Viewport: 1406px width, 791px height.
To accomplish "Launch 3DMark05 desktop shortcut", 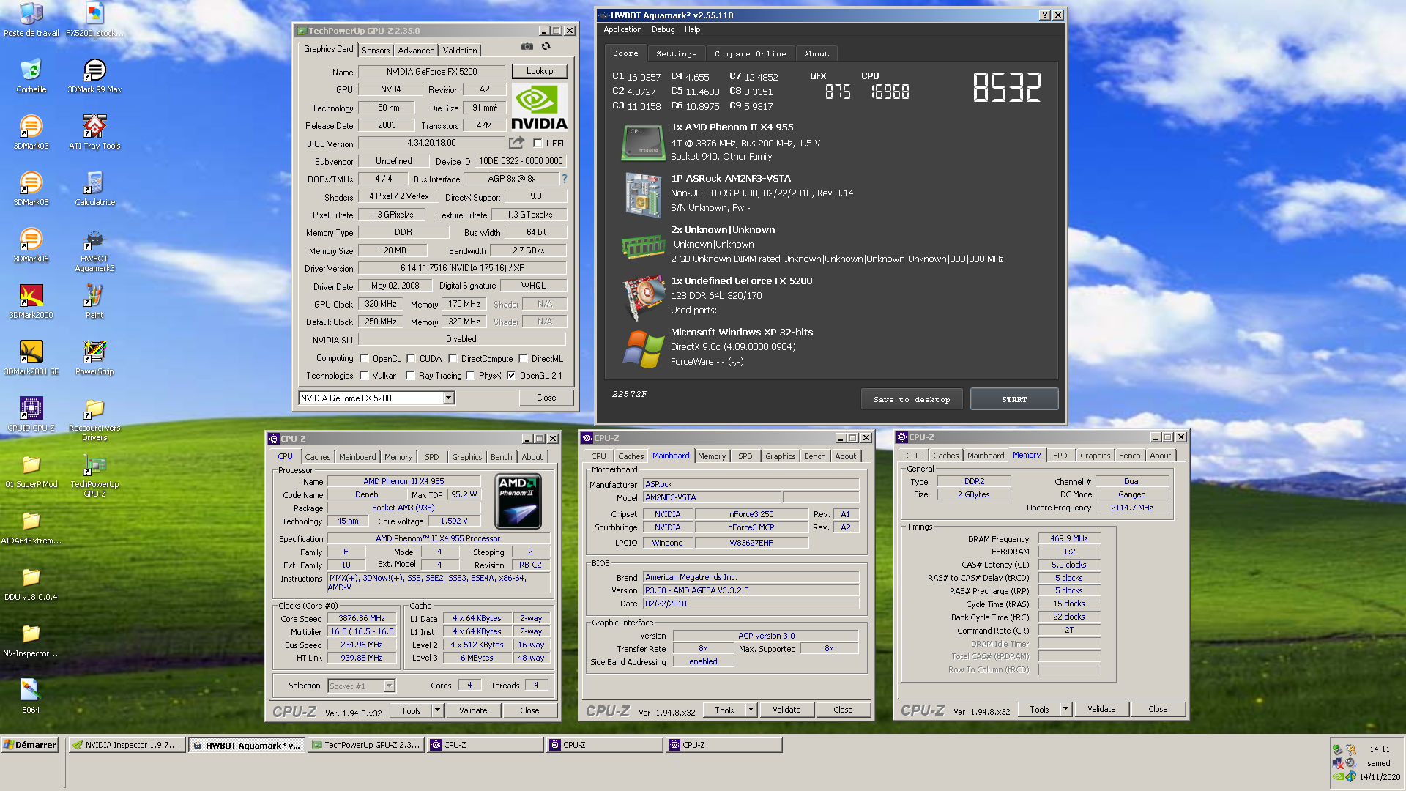I will (31, 189).
